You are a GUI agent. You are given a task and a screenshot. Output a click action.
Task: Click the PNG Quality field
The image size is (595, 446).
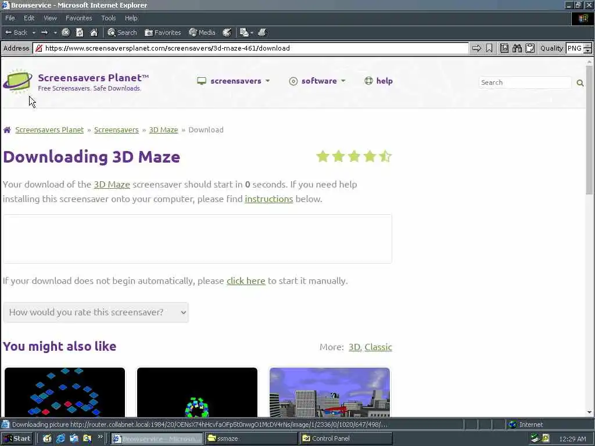575,48
